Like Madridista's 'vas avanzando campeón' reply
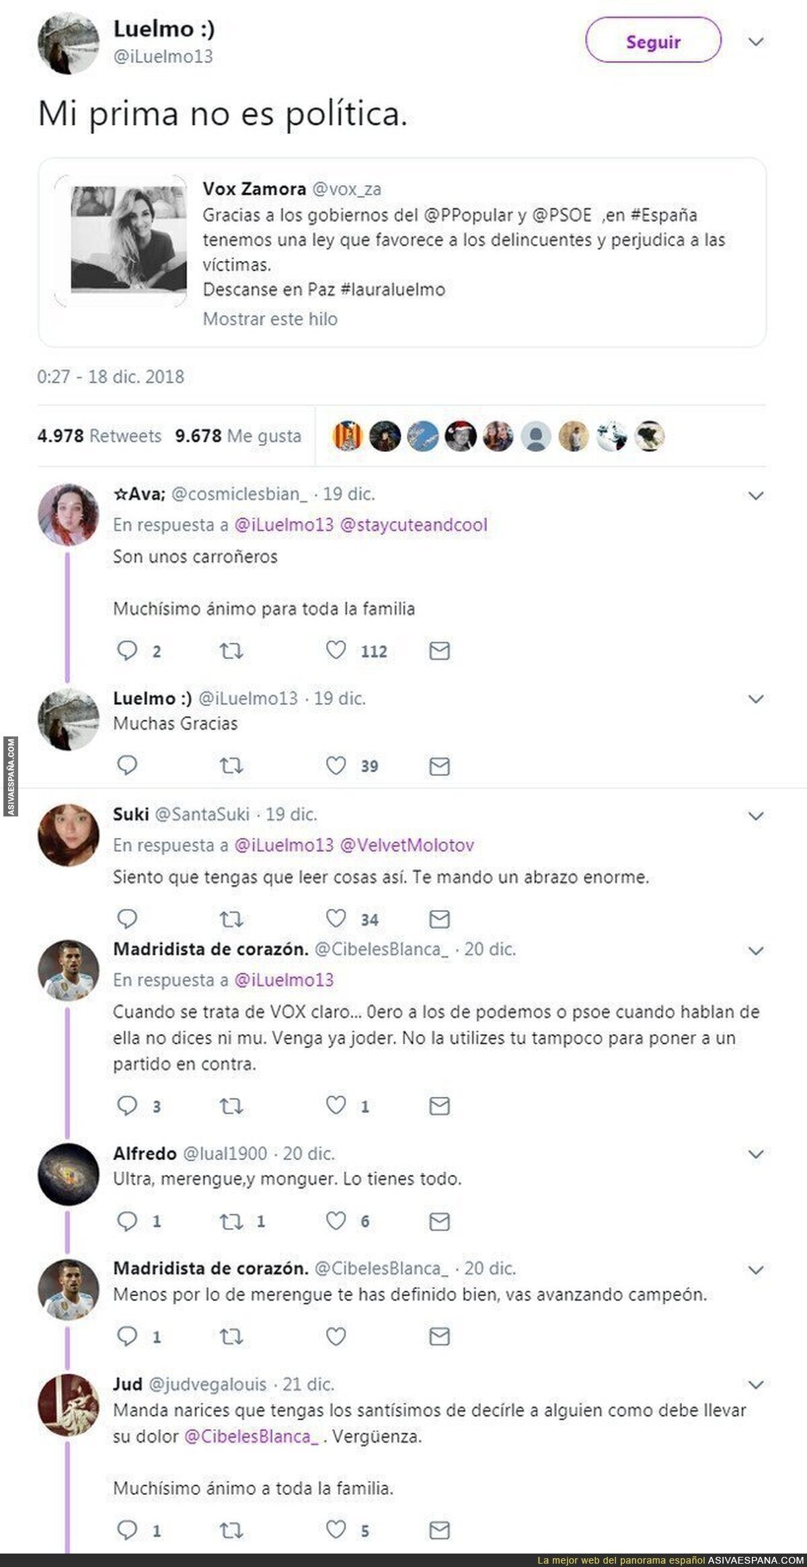807x1567 pixels. 336,1336
